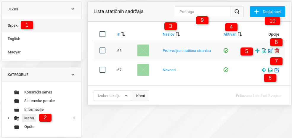Check the checkbox for row 66

click(102, 50)
